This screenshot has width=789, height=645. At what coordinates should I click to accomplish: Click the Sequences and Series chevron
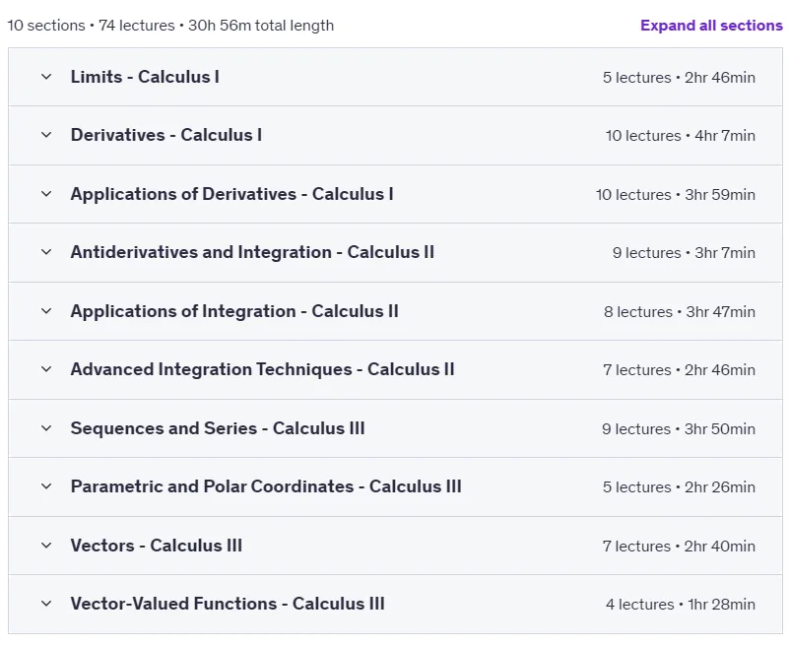pos(46,428)
